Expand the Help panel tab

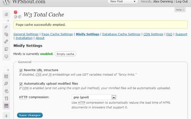(x=180, y=10)
